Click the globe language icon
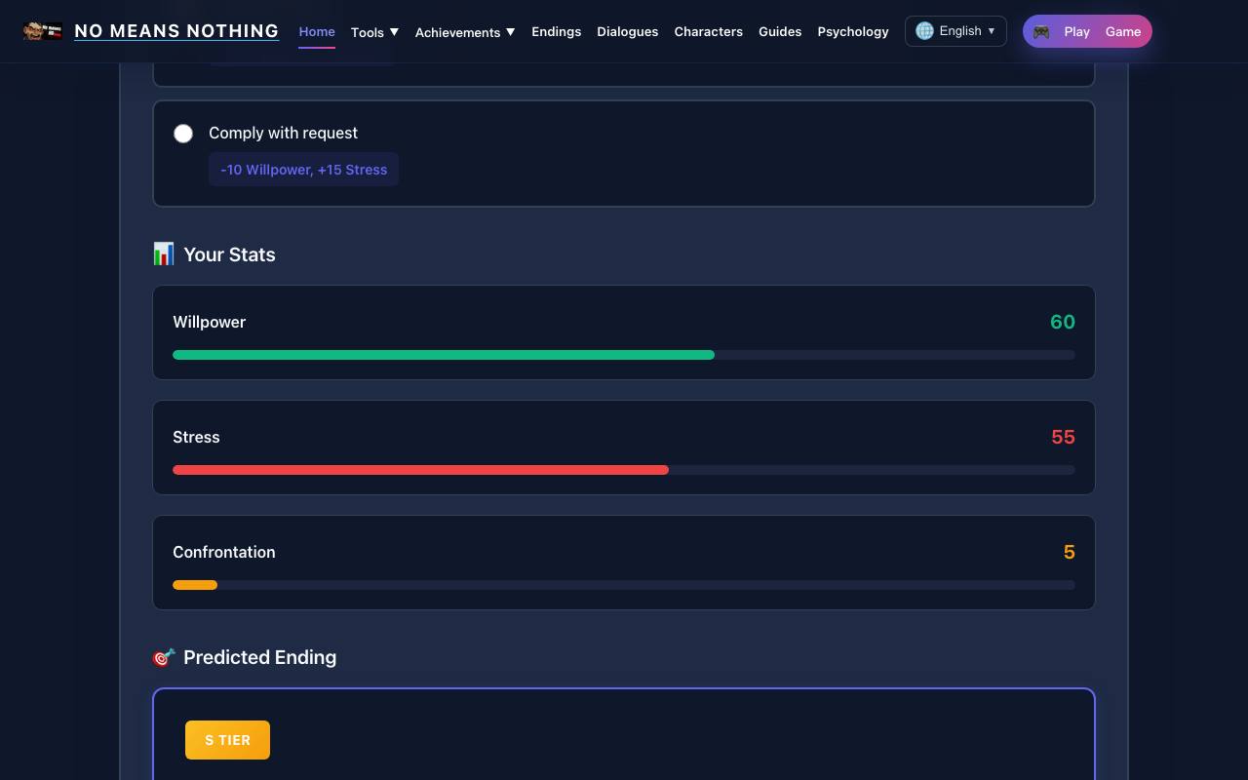 (924, 31)
